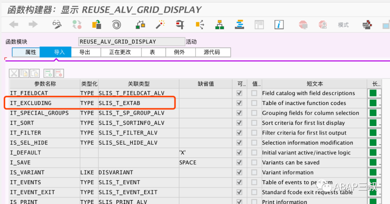Viewport: 390px width, 204px height.
Task: Toggle pass-by-value checkbox for IT_EVENTS row
Action: (254, 182)
